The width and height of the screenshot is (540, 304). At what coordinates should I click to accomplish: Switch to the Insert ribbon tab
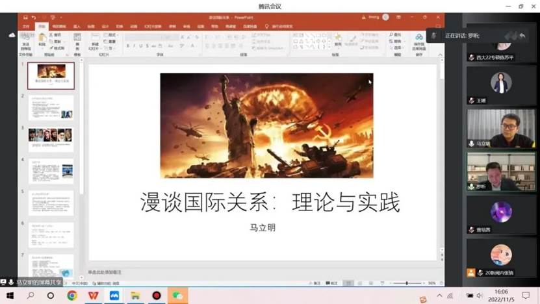pyautogui.click(x=77, y=27)
